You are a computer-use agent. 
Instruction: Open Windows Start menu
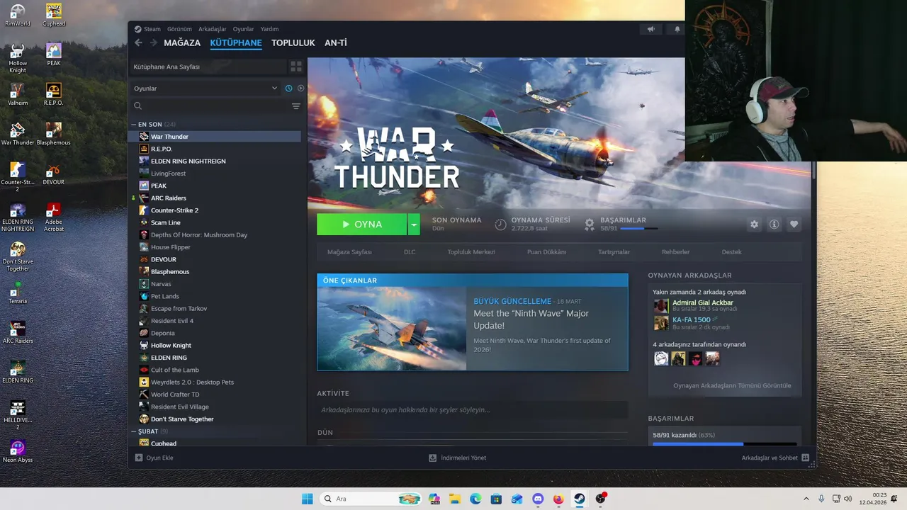point(307,499)
